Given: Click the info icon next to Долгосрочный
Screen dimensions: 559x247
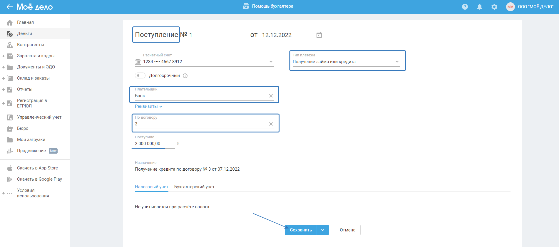Looking at the screenshot, I should point(185,76).
